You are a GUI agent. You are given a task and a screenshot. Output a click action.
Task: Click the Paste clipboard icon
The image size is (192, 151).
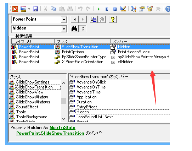click(62, 9)
